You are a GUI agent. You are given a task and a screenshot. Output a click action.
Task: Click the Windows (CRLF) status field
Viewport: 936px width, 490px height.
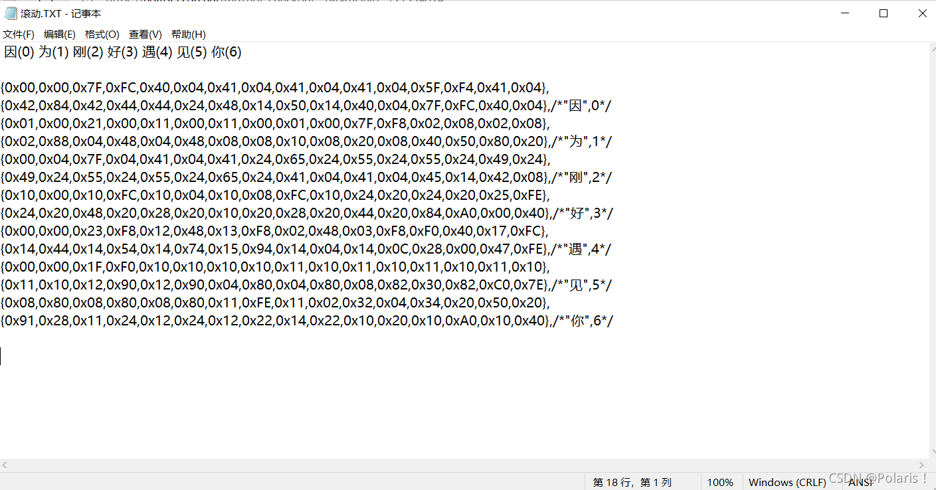pyautogui.click(x=787, y=483)
